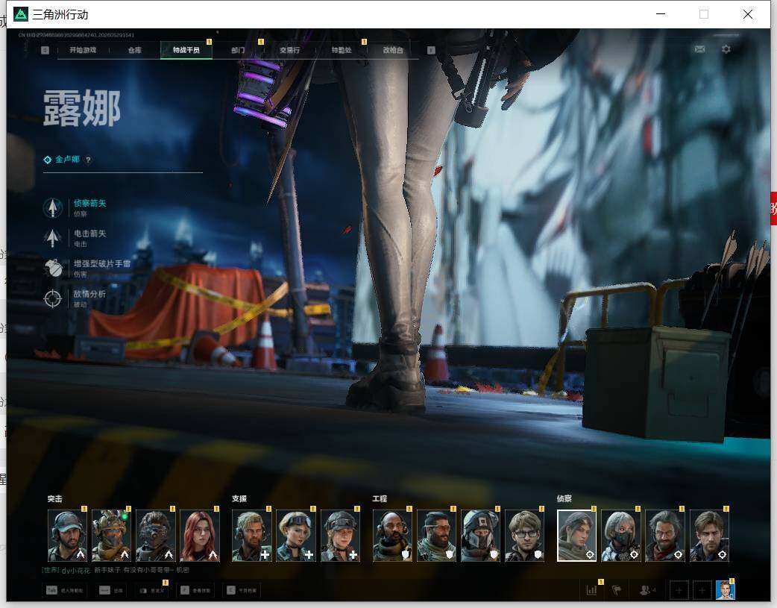Screen dimensions: 777x608
Task: Minimize the 三角洲行动 window
Action: click(x=661, y=14)
